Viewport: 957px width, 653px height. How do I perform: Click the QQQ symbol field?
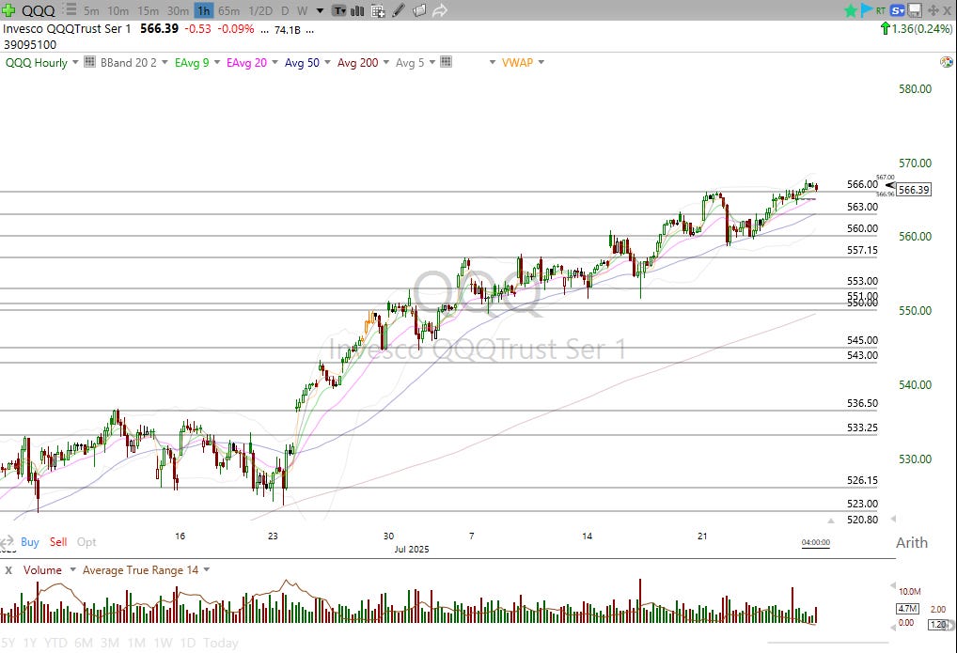pyautogui.click(x=39, y=10)
